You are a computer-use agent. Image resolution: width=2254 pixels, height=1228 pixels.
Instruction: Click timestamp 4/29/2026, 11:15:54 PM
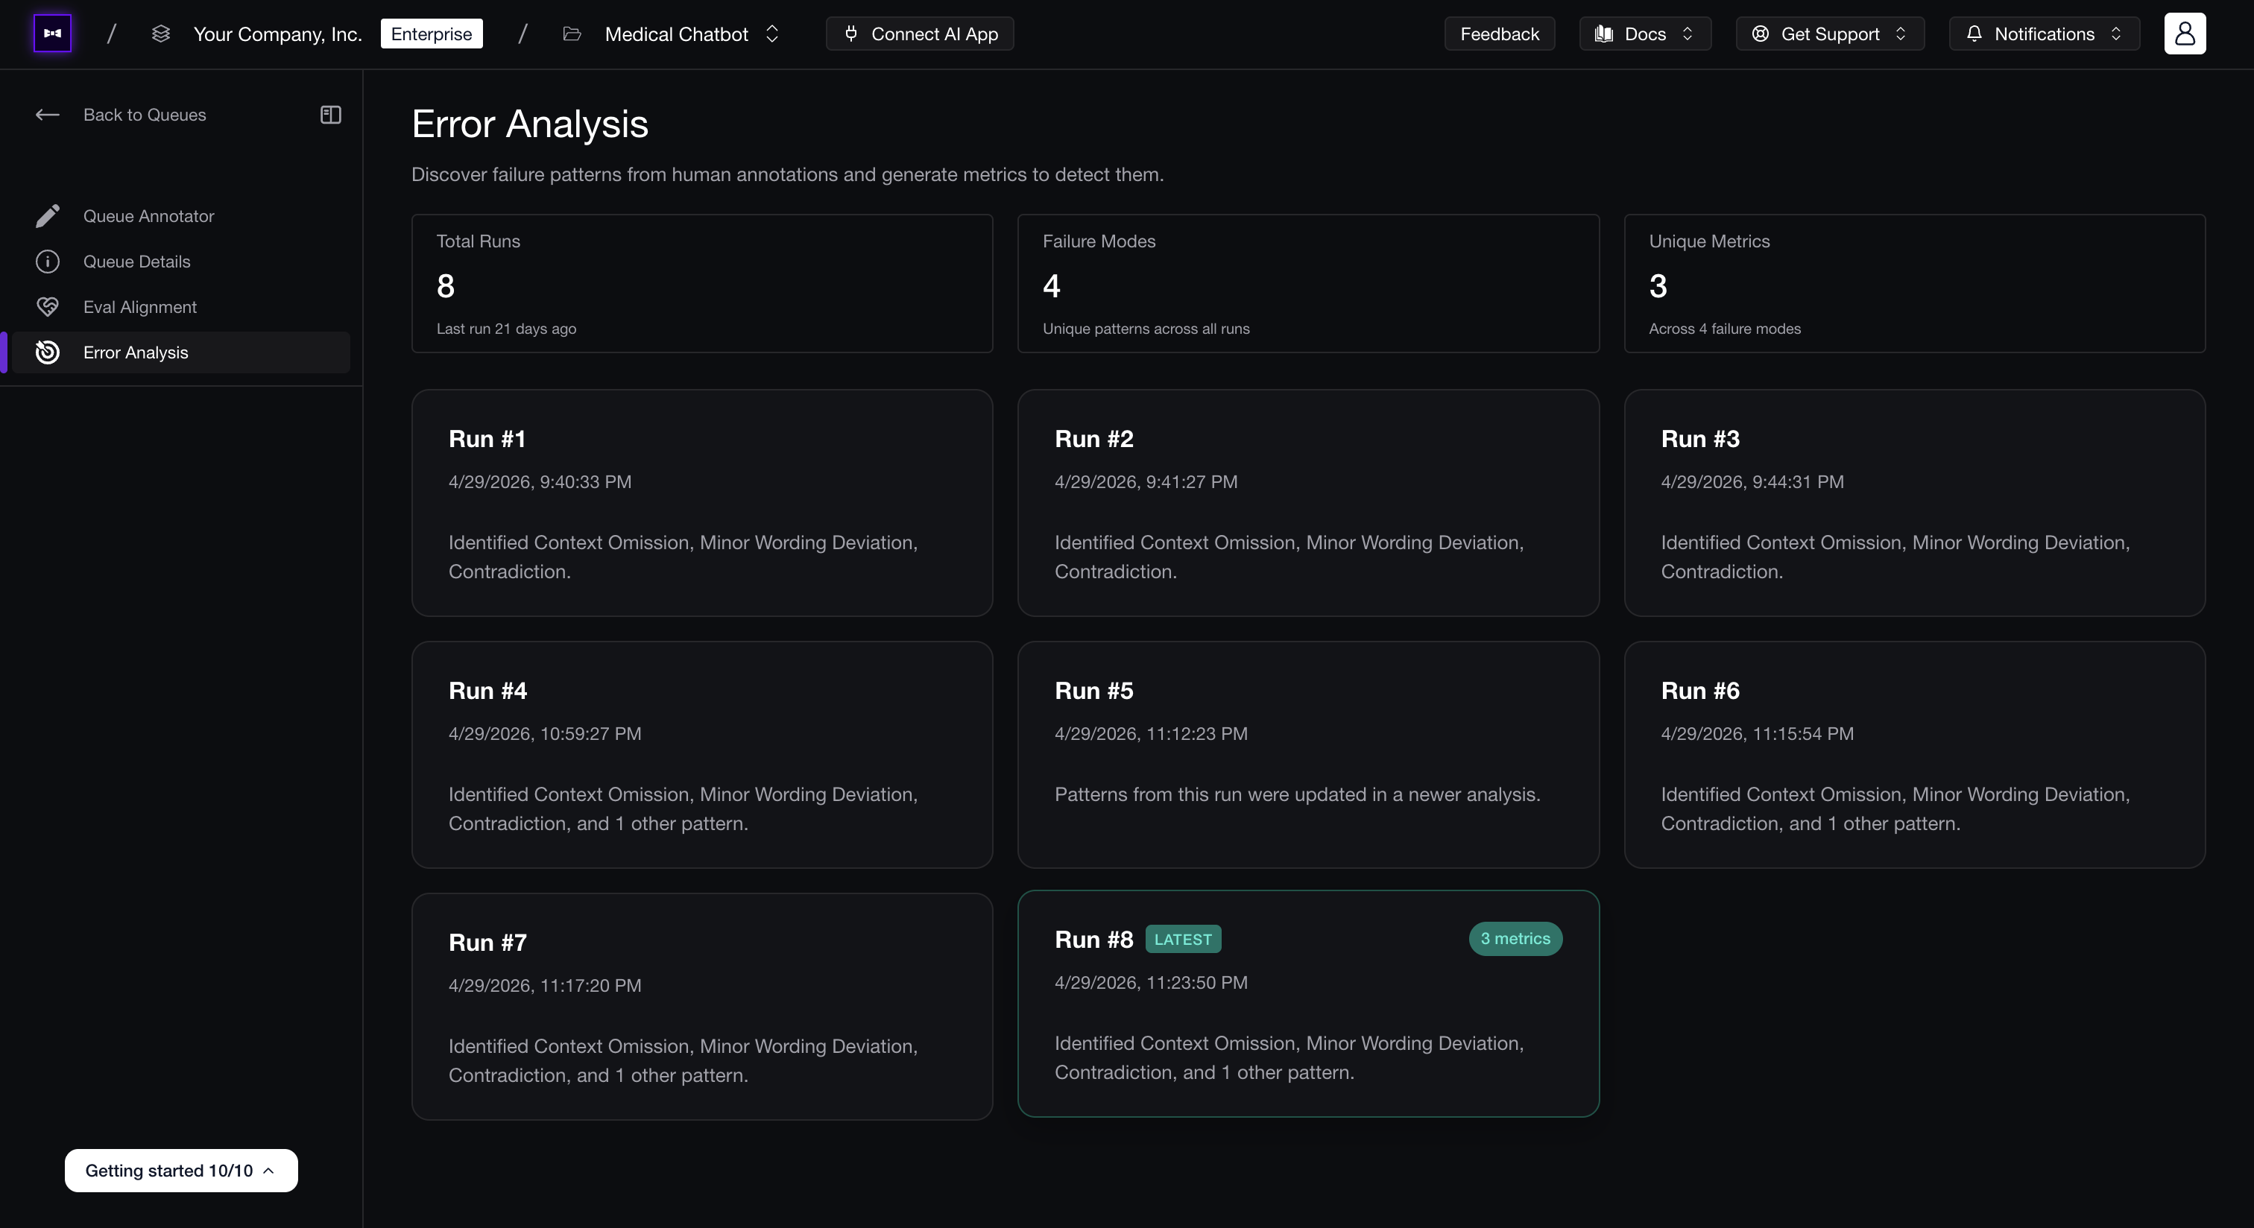coord(1757,734)
